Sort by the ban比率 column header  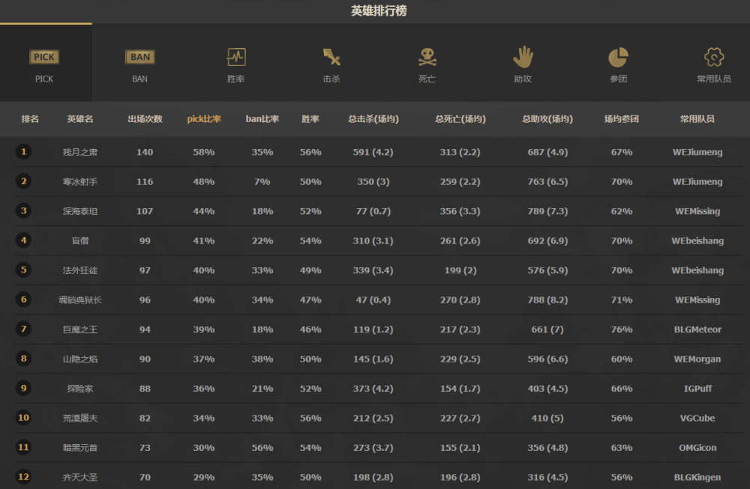[262, 119]
